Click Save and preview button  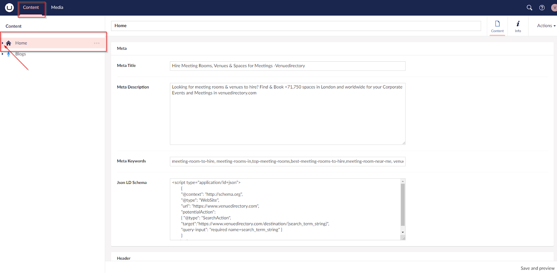(538, 268)
